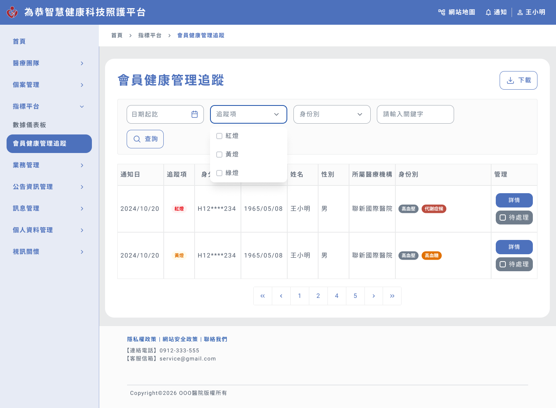556x408 pixels.
Task: Expand the 醫療團隊 sidebar menu
Action: (49, 63)
